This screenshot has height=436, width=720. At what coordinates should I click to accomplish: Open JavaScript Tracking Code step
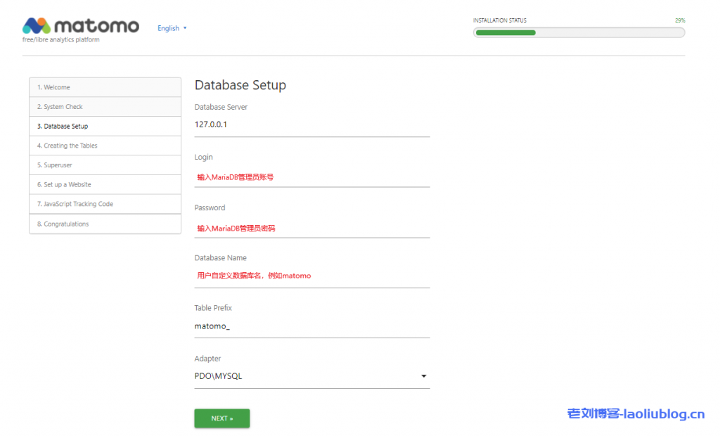(x=105, y=204)
